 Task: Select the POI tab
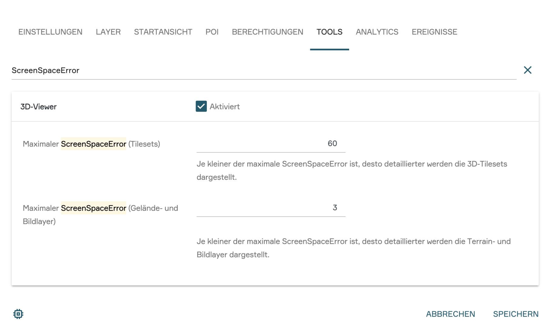(212, 32)
